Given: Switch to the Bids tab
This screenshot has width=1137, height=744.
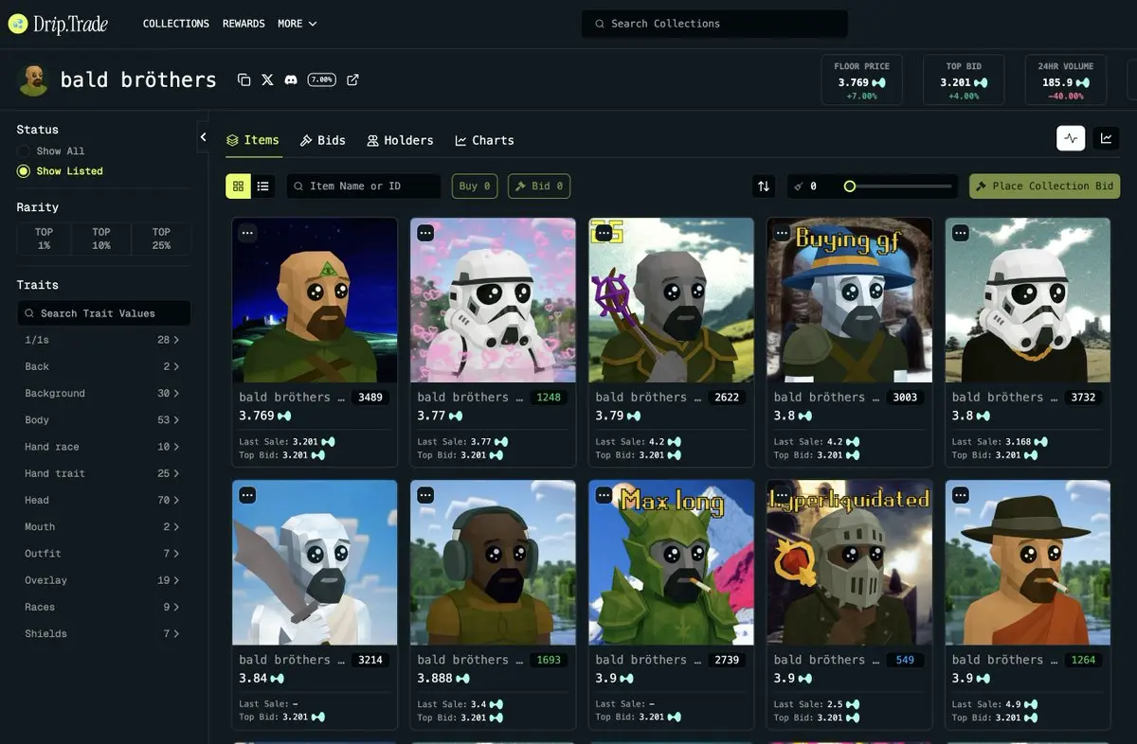Looking at the screenshot, I should [x=322, y=140].
